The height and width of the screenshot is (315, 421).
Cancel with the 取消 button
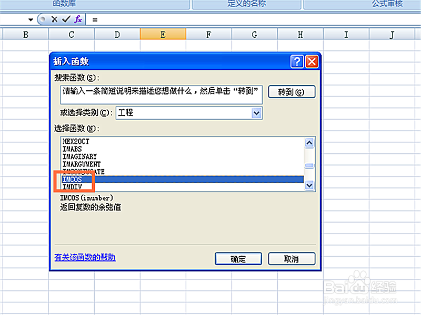click(x=292, y=259)
